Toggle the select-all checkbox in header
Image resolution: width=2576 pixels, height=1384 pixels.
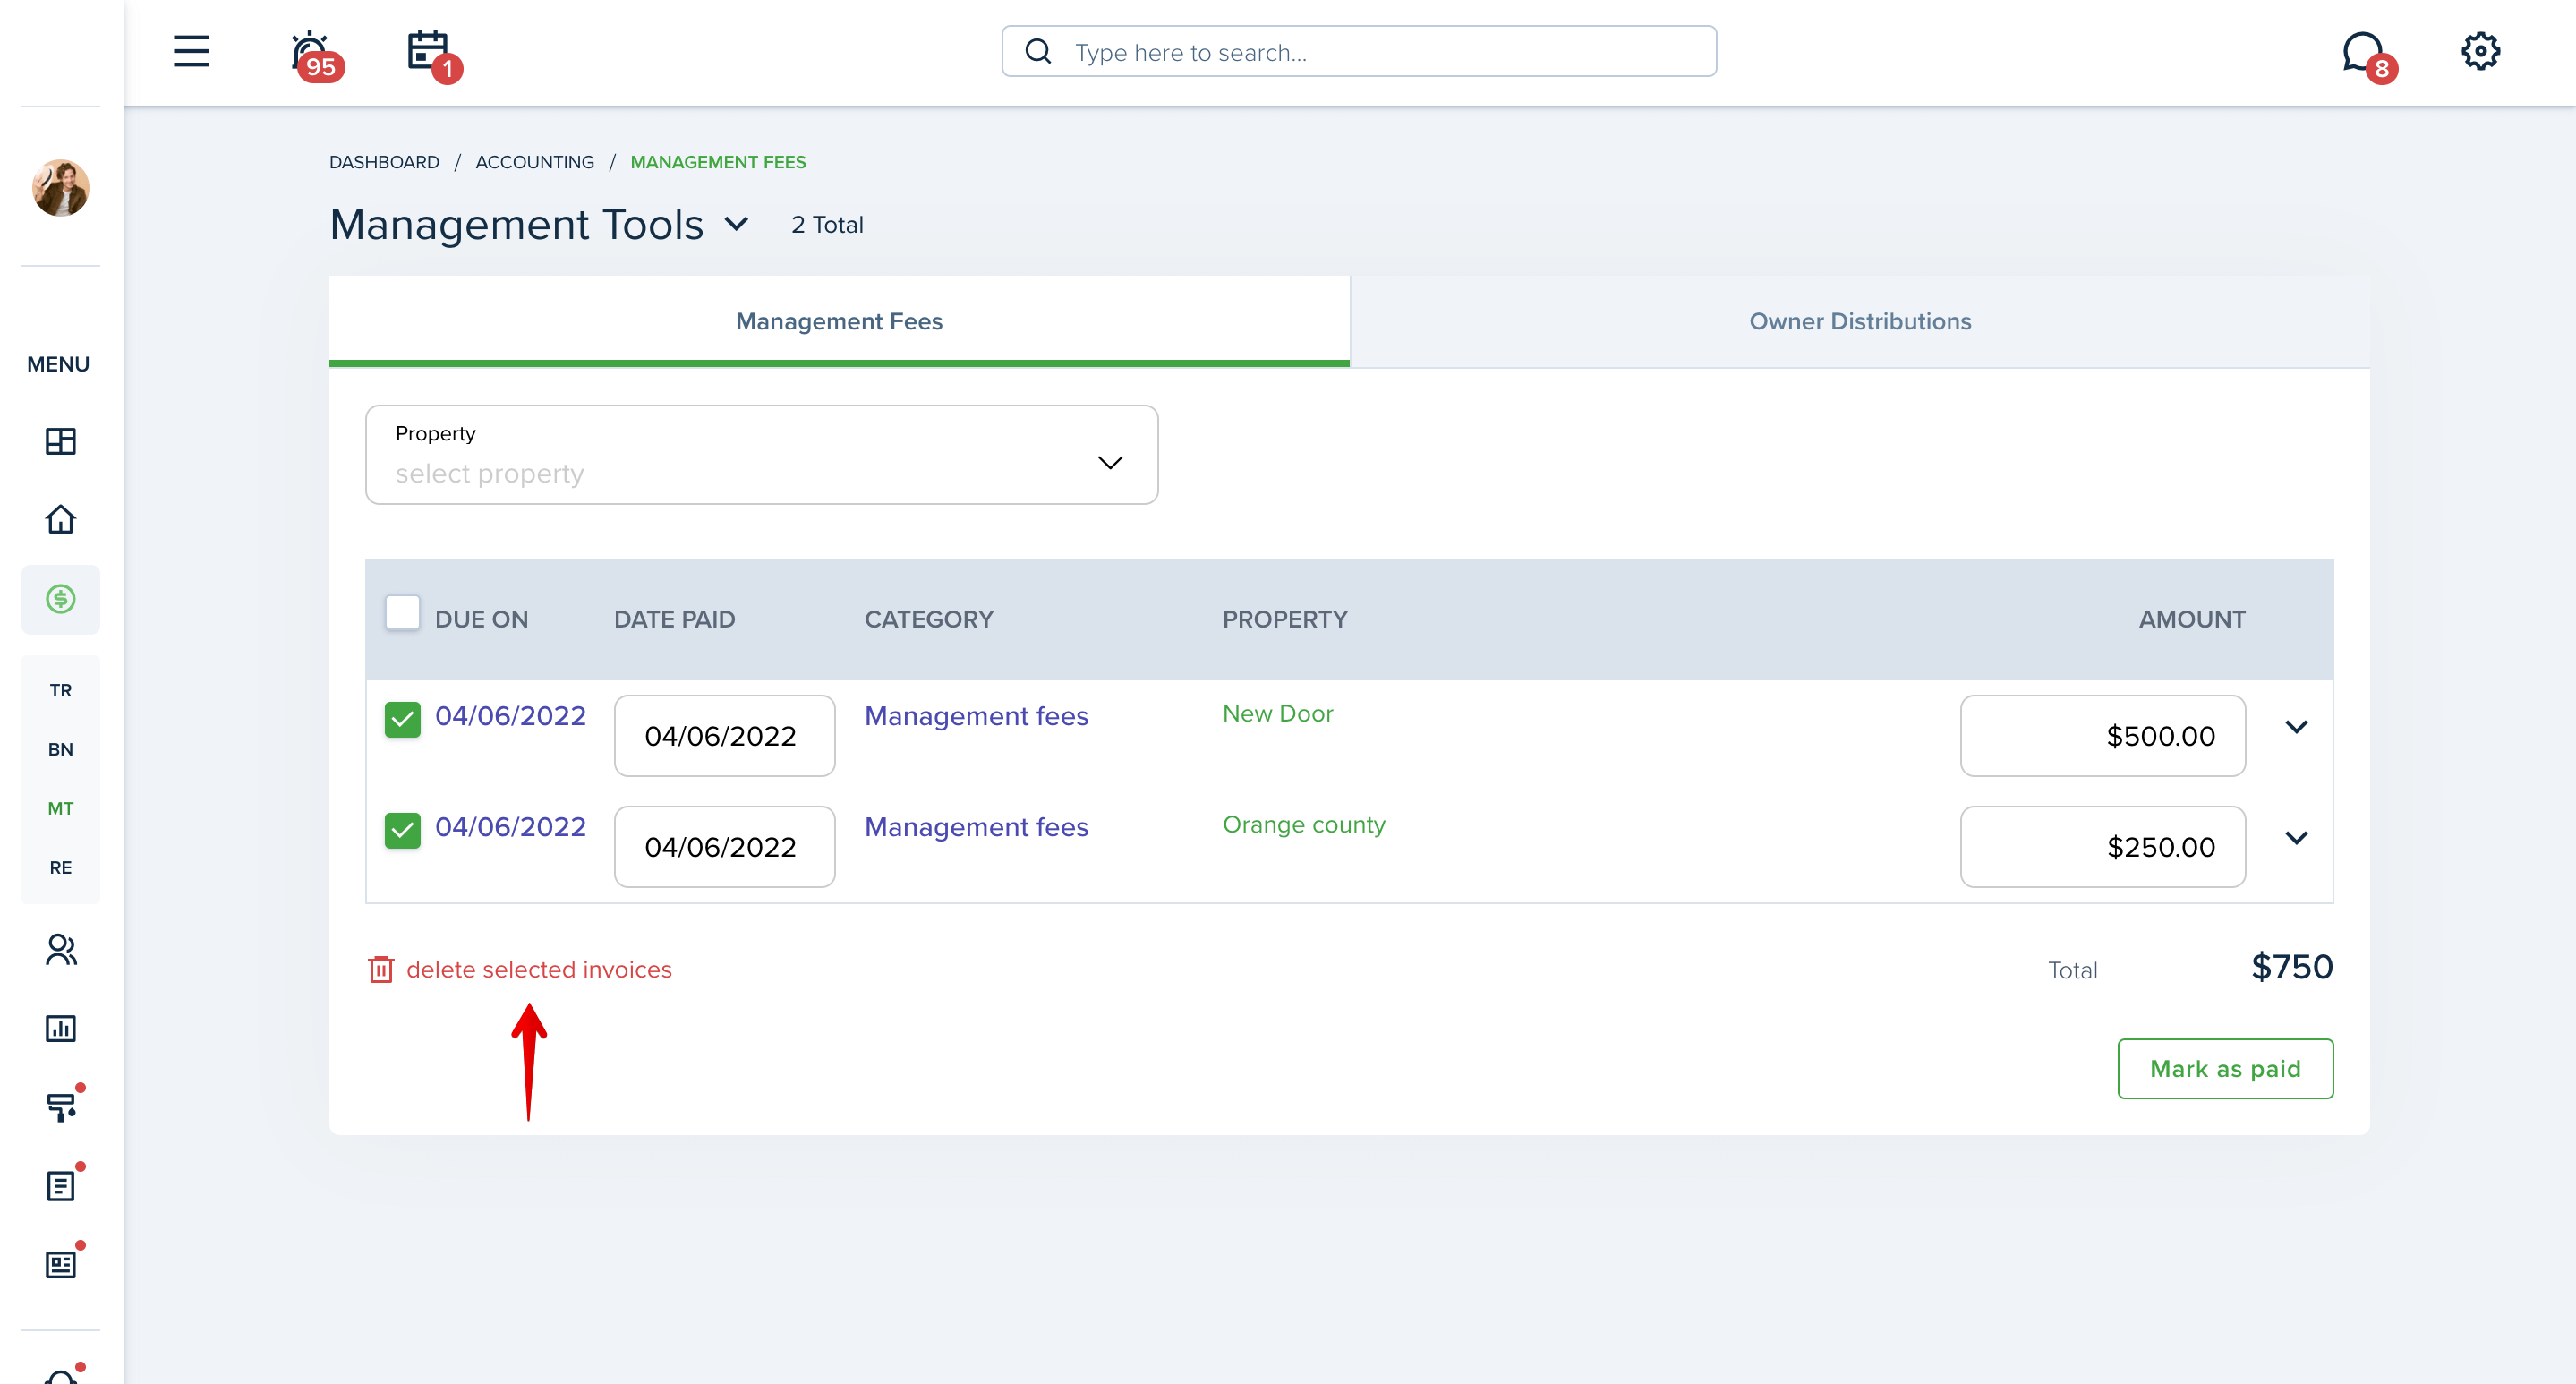(x=402, y=612)
